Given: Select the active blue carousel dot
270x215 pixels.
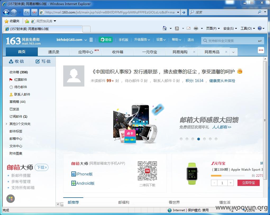Looking at the screenshot, I should tap(199, 139).
